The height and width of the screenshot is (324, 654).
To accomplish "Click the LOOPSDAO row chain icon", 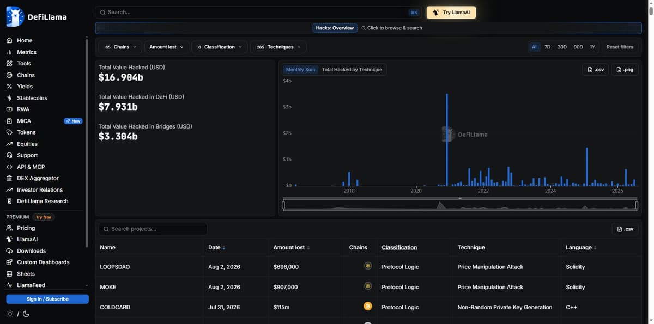I will [x=368, y=266].
